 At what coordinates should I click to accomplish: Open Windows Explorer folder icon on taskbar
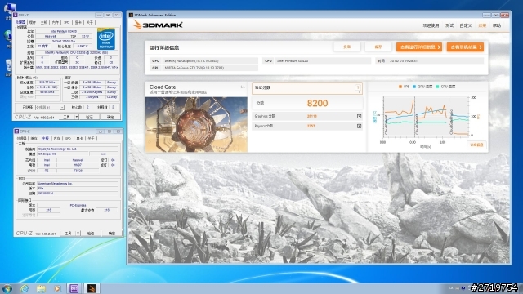tap(41, 288)
